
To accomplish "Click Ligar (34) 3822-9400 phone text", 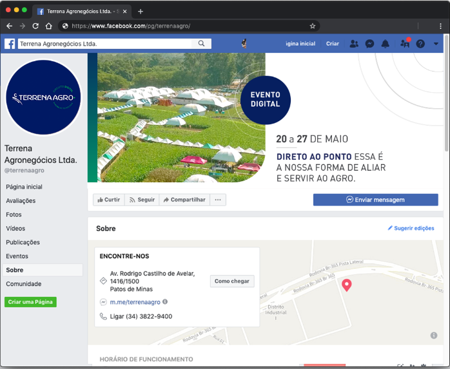I will pyautogui.click(x=141, y=317).
